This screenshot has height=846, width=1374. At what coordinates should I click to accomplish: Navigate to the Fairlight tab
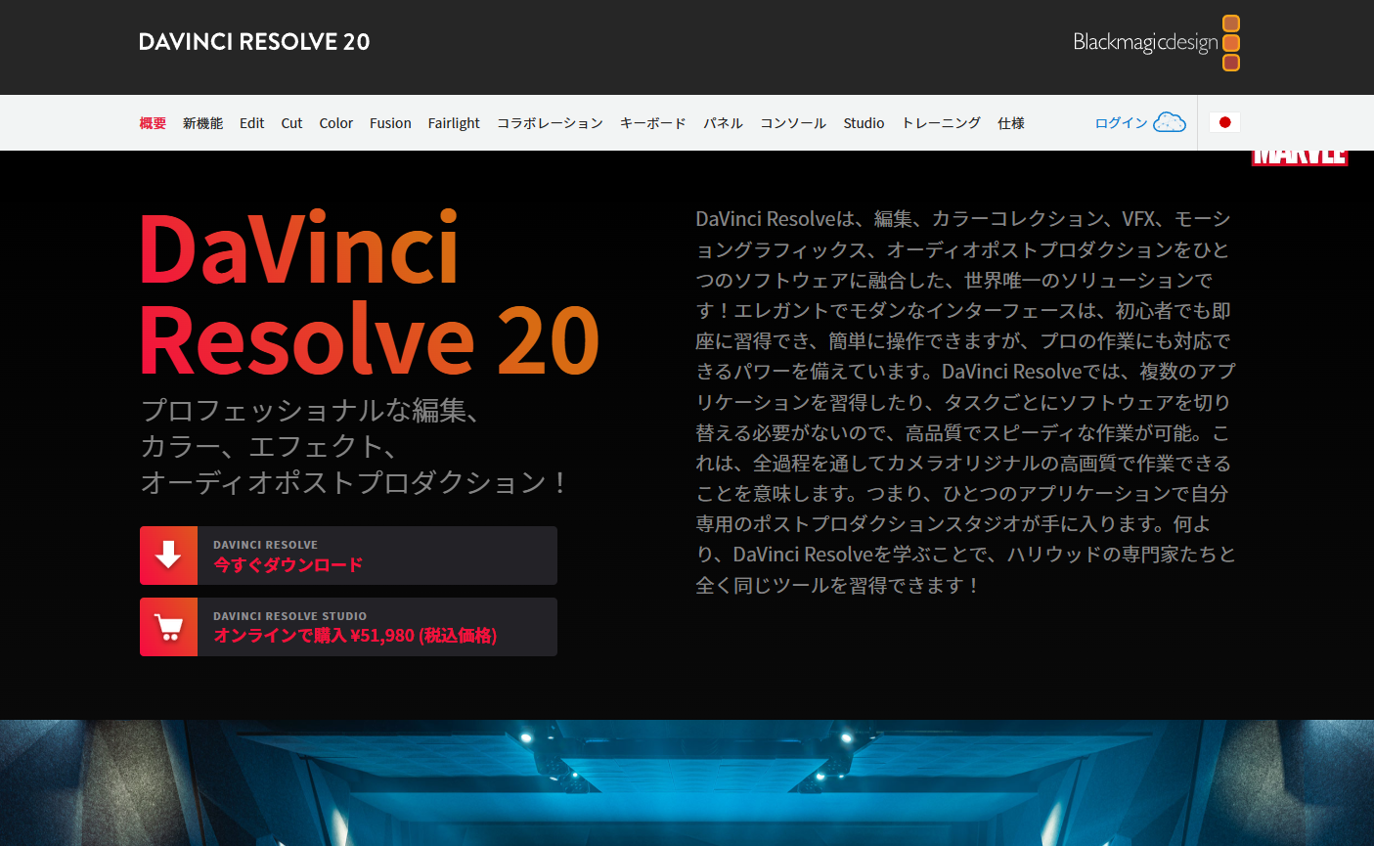coord(454,123)
